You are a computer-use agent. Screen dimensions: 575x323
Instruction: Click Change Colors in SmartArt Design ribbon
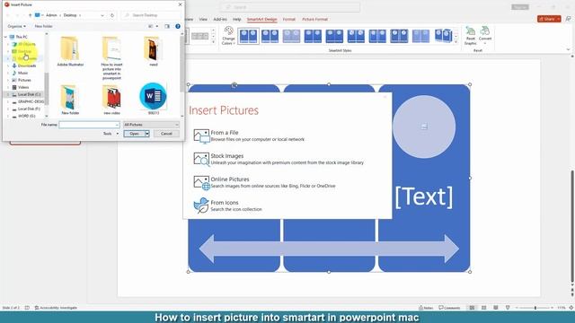[x=228, y=36]
